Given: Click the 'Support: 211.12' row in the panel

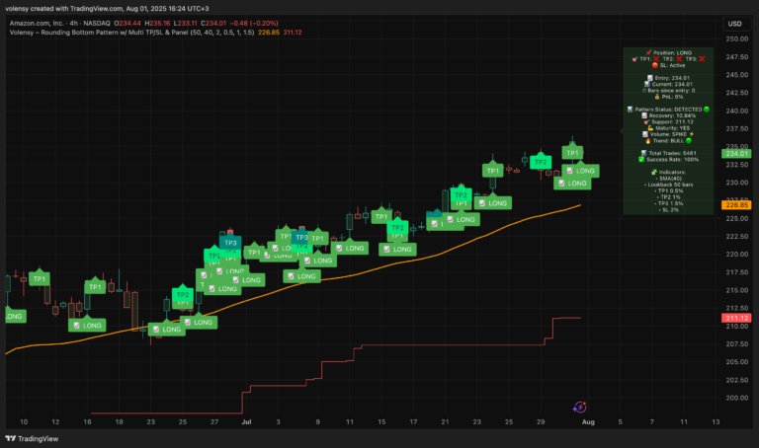Looking at the screenshot, I should pos(668,121).
